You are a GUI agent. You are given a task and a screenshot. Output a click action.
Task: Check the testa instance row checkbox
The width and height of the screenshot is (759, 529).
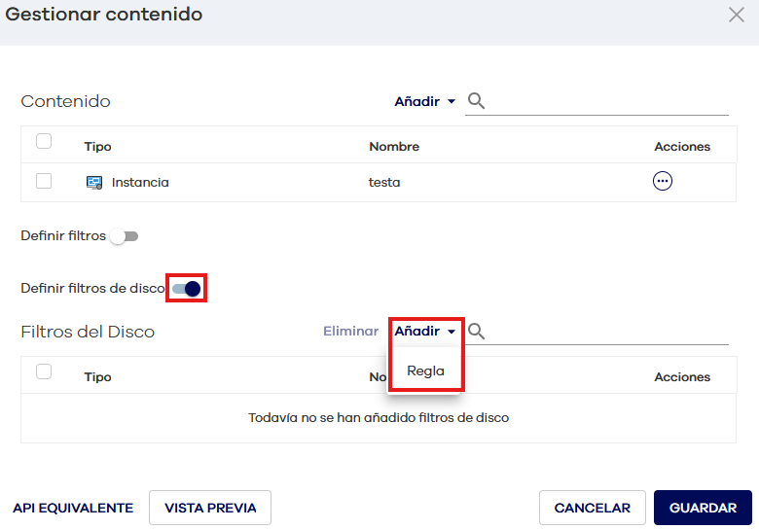pyautogui.click(x=44, y=181)
